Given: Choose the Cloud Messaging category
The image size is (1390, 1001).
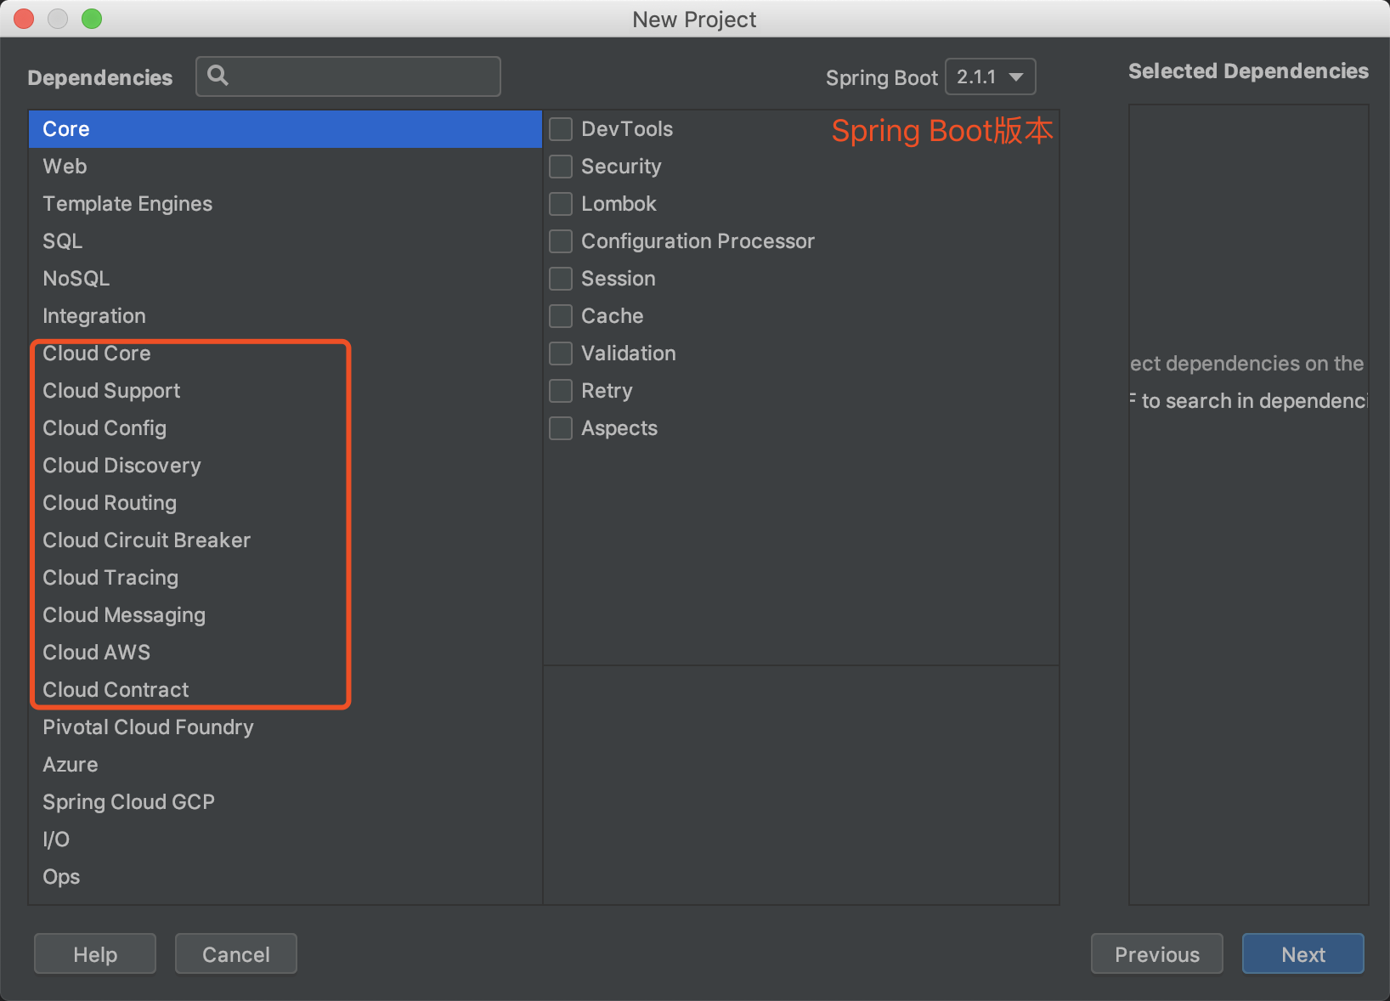Looking at the screenshot, I should [285, 615].
